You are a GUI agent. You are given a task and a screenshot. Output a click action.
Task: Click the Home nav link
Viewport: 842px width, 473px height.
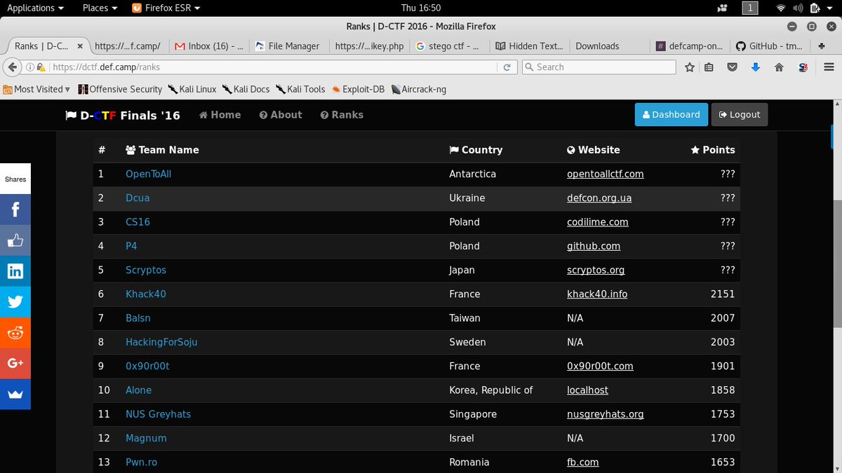point(220,115)
